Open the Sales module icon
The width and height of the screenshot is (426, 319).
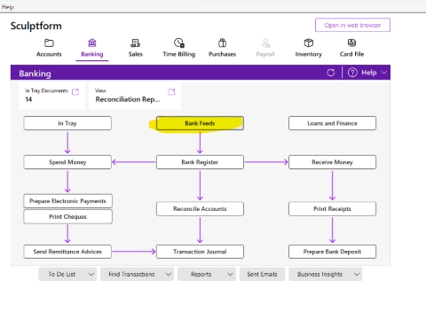136,43
